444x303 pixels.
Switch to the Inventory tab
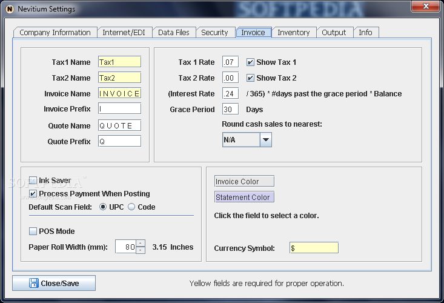coord(294,33)
